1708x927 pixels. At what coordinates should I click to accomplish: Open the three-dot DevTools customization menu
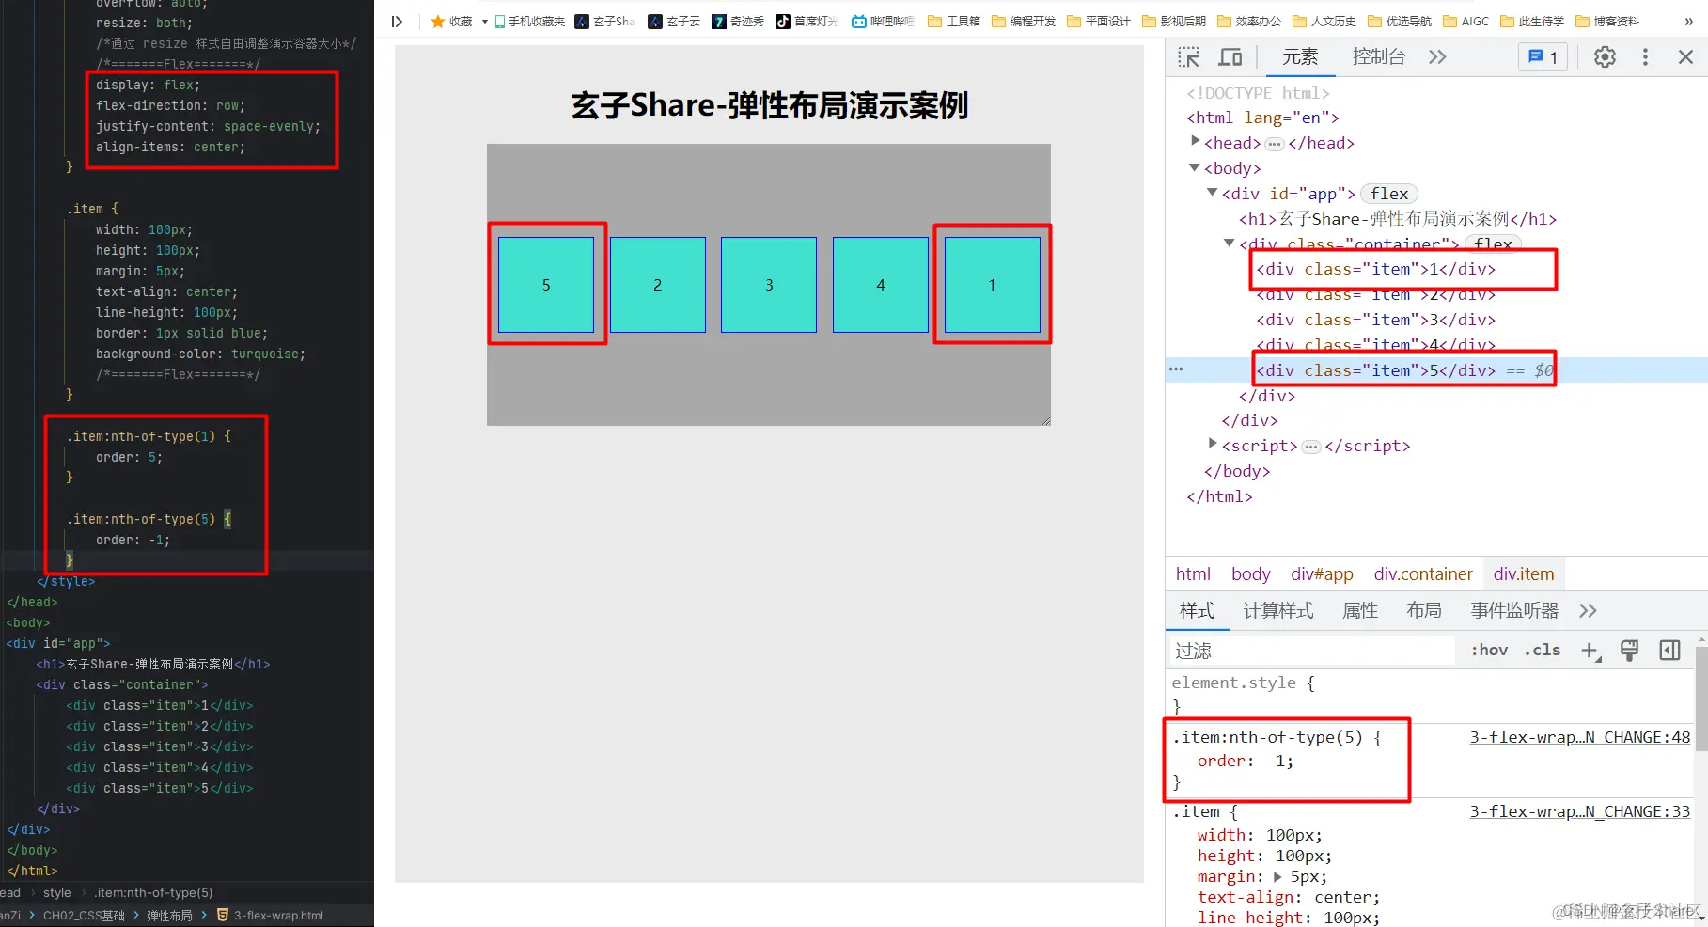coord(1645,56)
